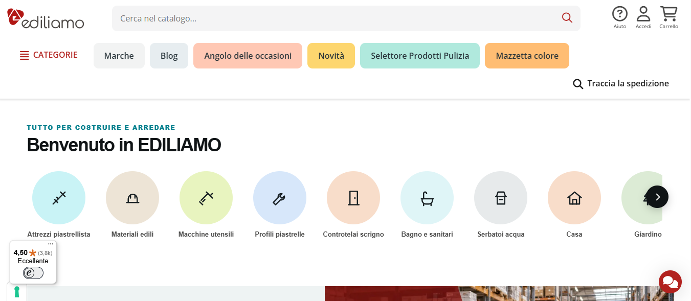
Task: Open the Blog menu item
Action: pos(169,56)
